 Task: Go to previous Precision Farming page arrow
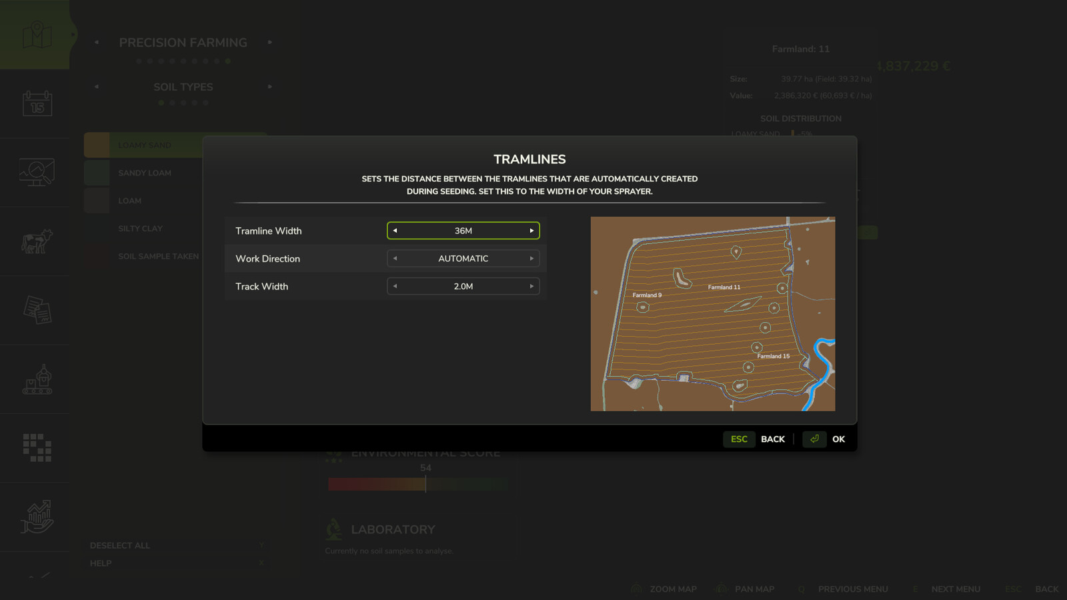(97, 42)
